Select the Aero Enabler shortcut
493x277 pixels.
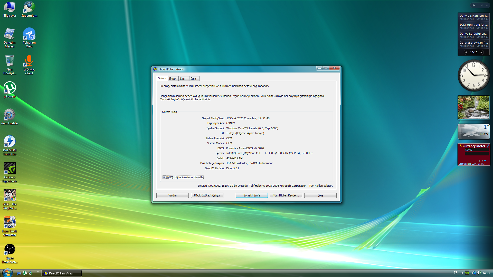click(x=10, y=117)
